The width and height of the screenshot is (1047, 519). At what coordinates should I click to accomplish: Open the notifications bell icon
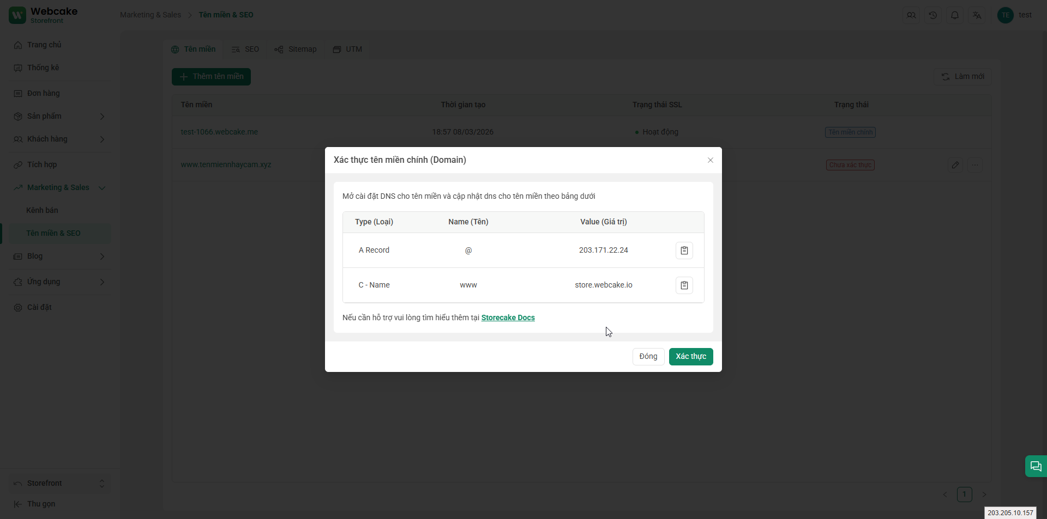click(x=954, y=15)
